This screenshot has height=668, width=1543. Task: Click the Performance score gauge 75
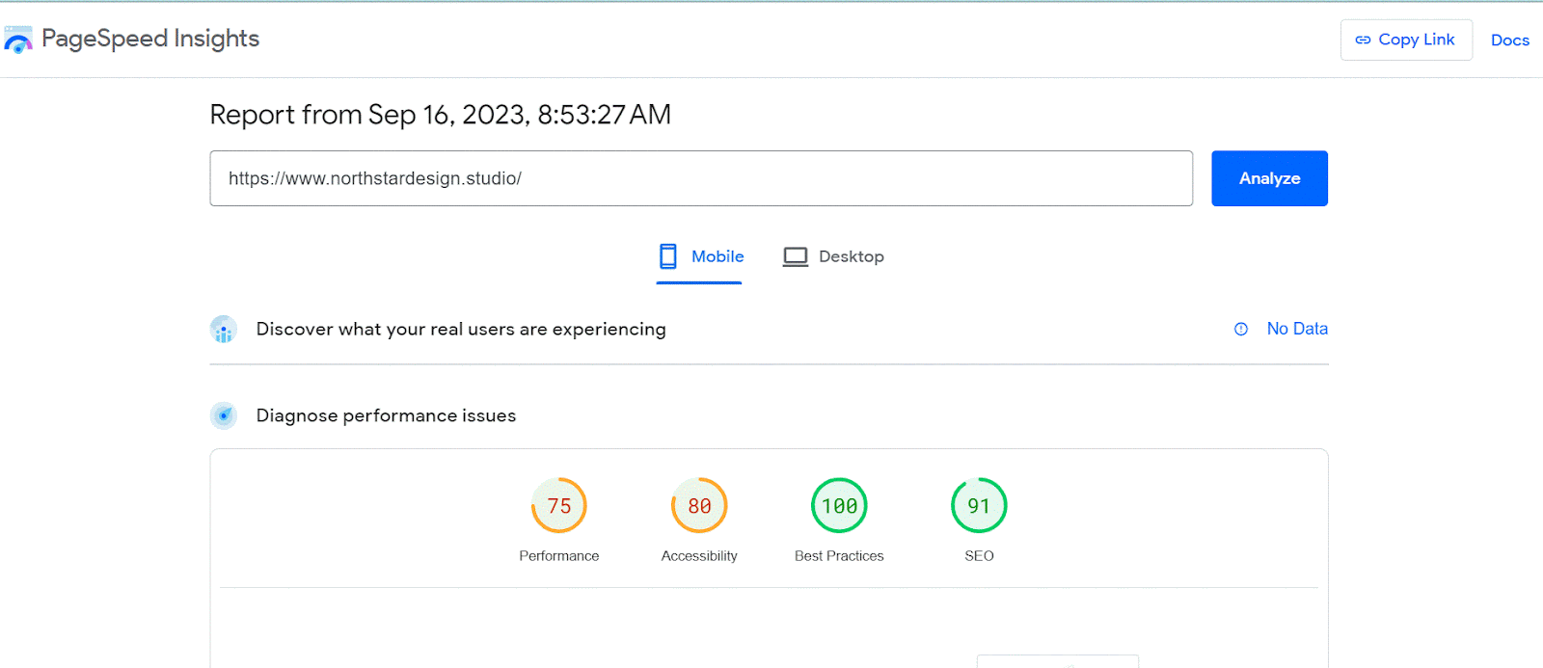559,506
